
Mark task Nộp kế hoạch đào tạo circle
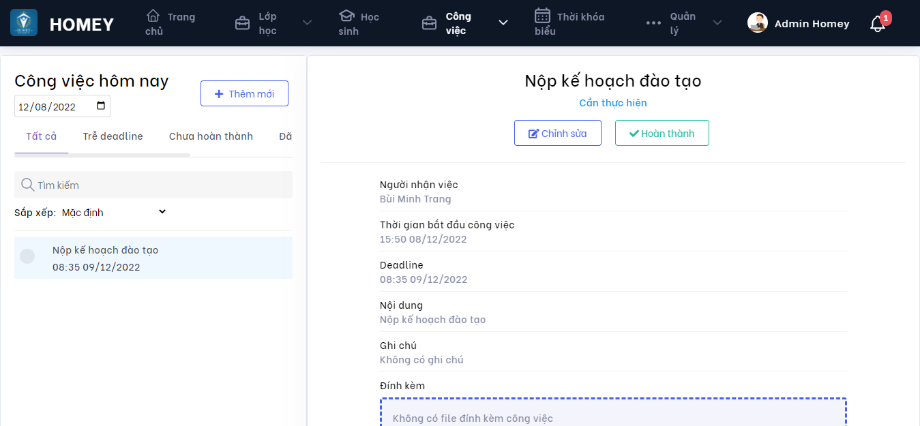coord(27,256)
